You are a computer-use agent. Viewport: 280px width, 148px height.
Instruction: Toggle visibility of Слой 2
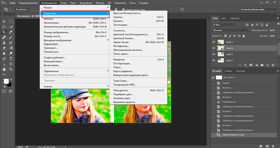click(x=213, y=54)
